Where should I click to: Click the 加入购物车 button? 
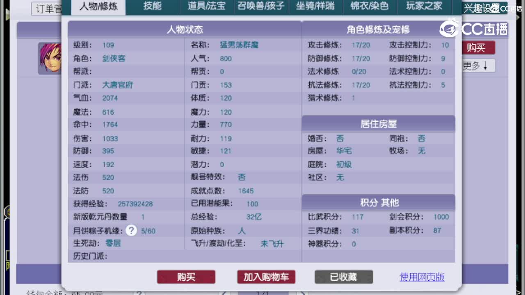click(266, 277)
